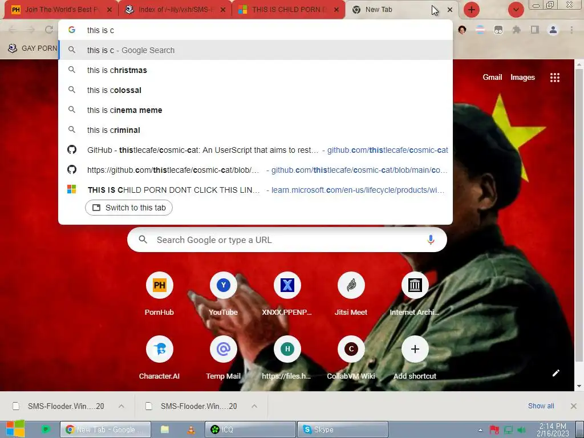Expand options for first SMS-Flooder download
Viewport: 584px width, 438px height.
(x=121, y=406)
